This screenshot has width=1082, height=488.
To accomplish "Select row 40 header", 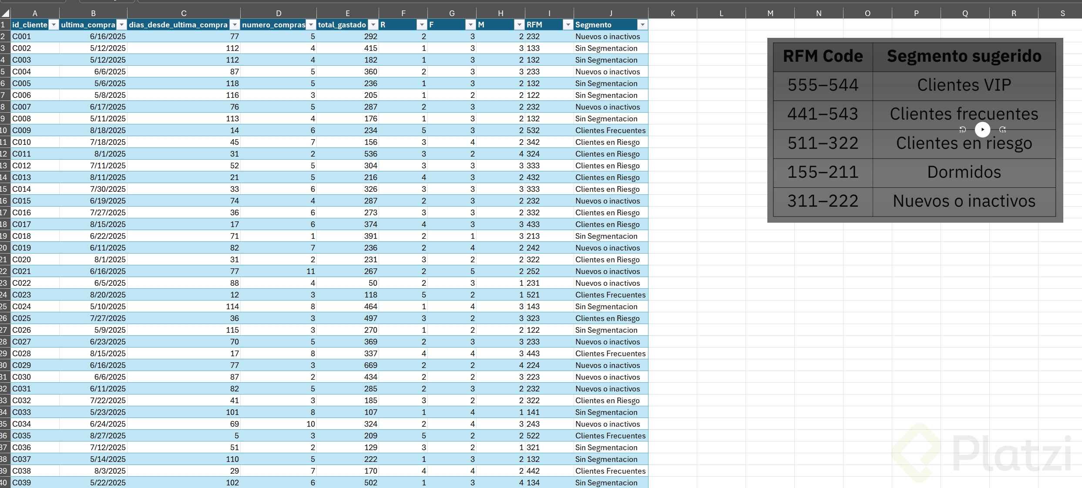I will [5, 483].
